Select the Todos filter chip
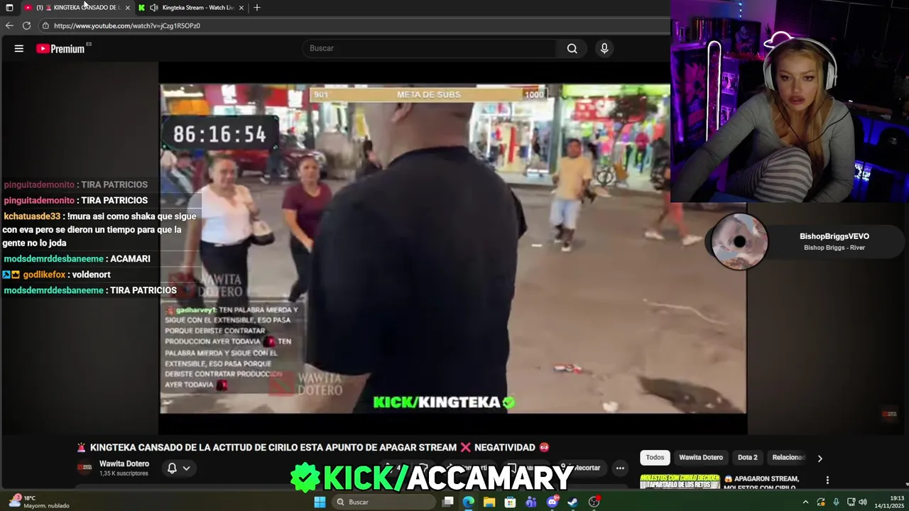Image resolution: width=909 pixels, height=511 pixels. point(655,458)
